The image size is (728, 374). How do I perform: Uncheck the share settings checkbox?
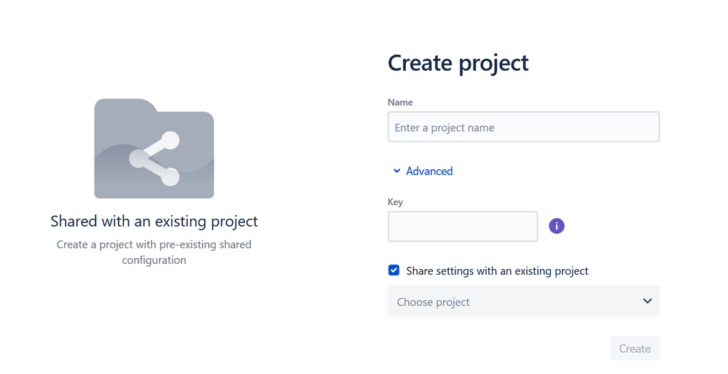click(x=394, y=270)
